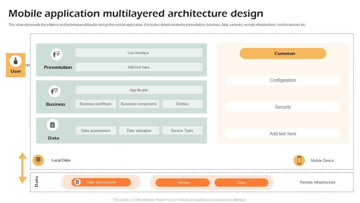Click the Use Interface box

(x=139, y=53)
